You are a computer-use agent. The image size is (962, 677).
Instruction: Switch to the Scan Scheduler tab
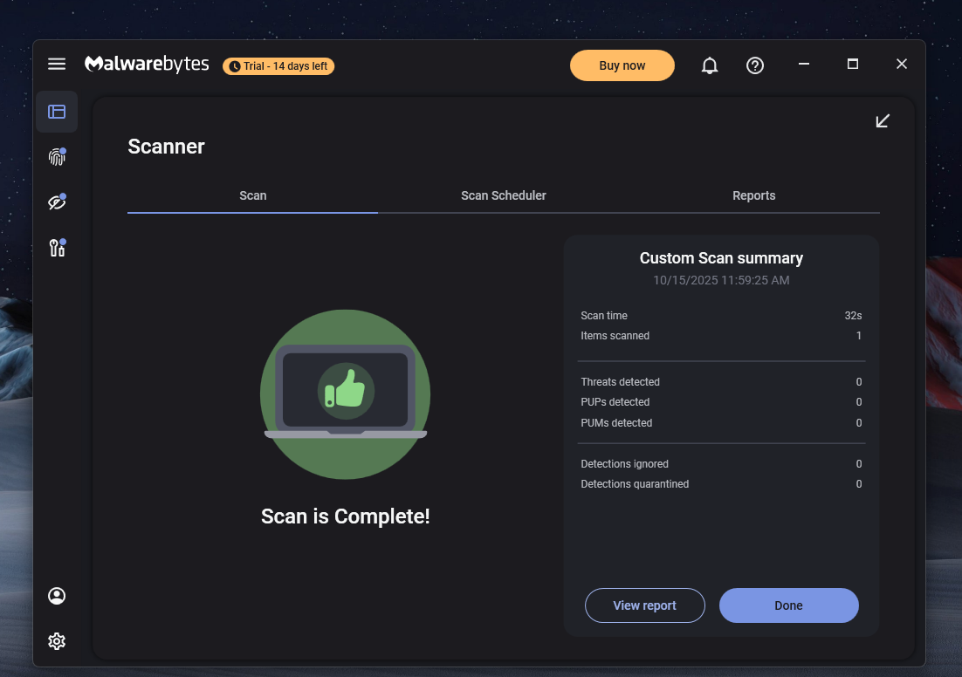tap(503, 195)
